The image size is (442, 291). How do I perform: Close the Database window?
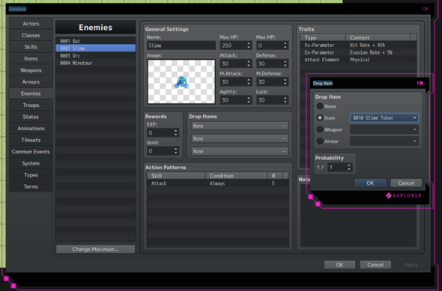[x=425, y=9]
